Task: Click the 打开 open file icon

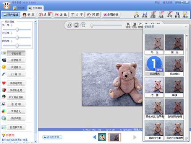Action: click(136, 15)
